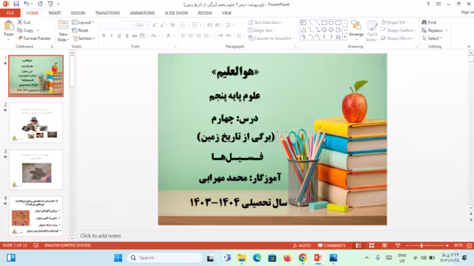Click the Paste clipboard icon

(8, 26)
